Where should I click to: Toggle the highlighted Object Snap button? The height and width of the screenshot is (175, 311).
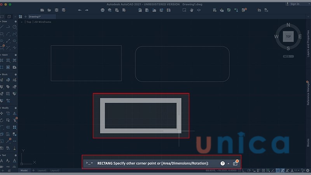click(278, 170)
